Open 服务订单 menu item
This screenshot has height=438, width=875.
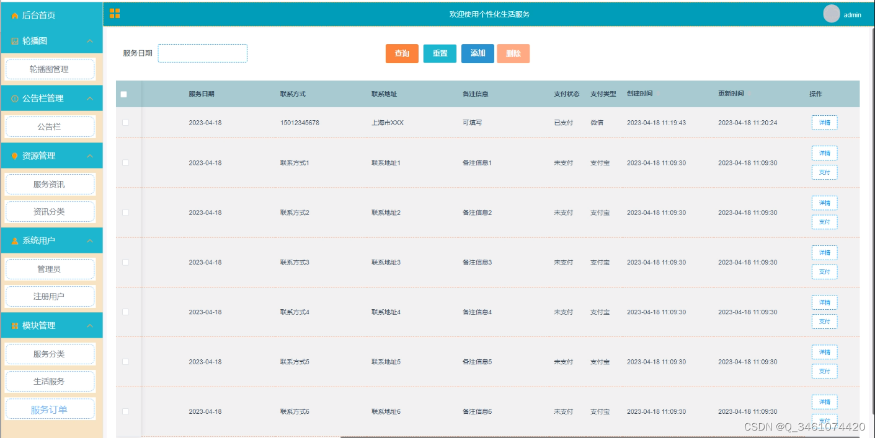pos(50,410)
